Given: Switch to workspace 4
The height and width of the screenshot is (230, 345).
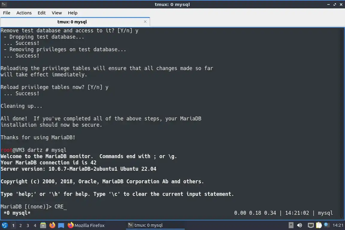Looking at the screenshot, I should [x=35, y=226].
